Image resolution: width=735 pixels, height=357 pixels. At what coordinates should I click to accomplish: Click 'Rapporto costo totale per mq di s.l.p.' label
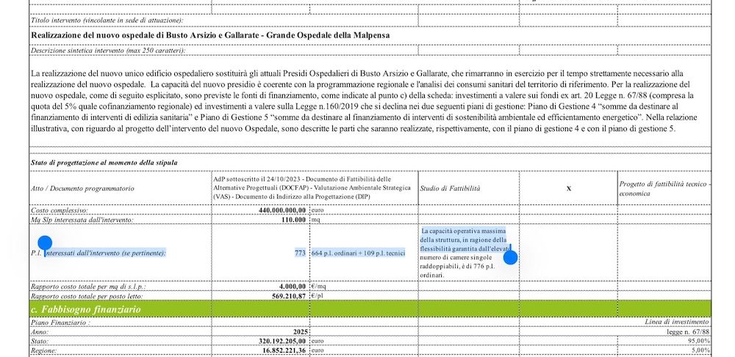[x=88, y=286]
